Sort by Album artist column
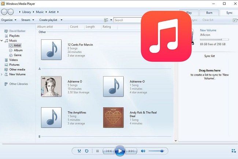 (x=45, y=27)
